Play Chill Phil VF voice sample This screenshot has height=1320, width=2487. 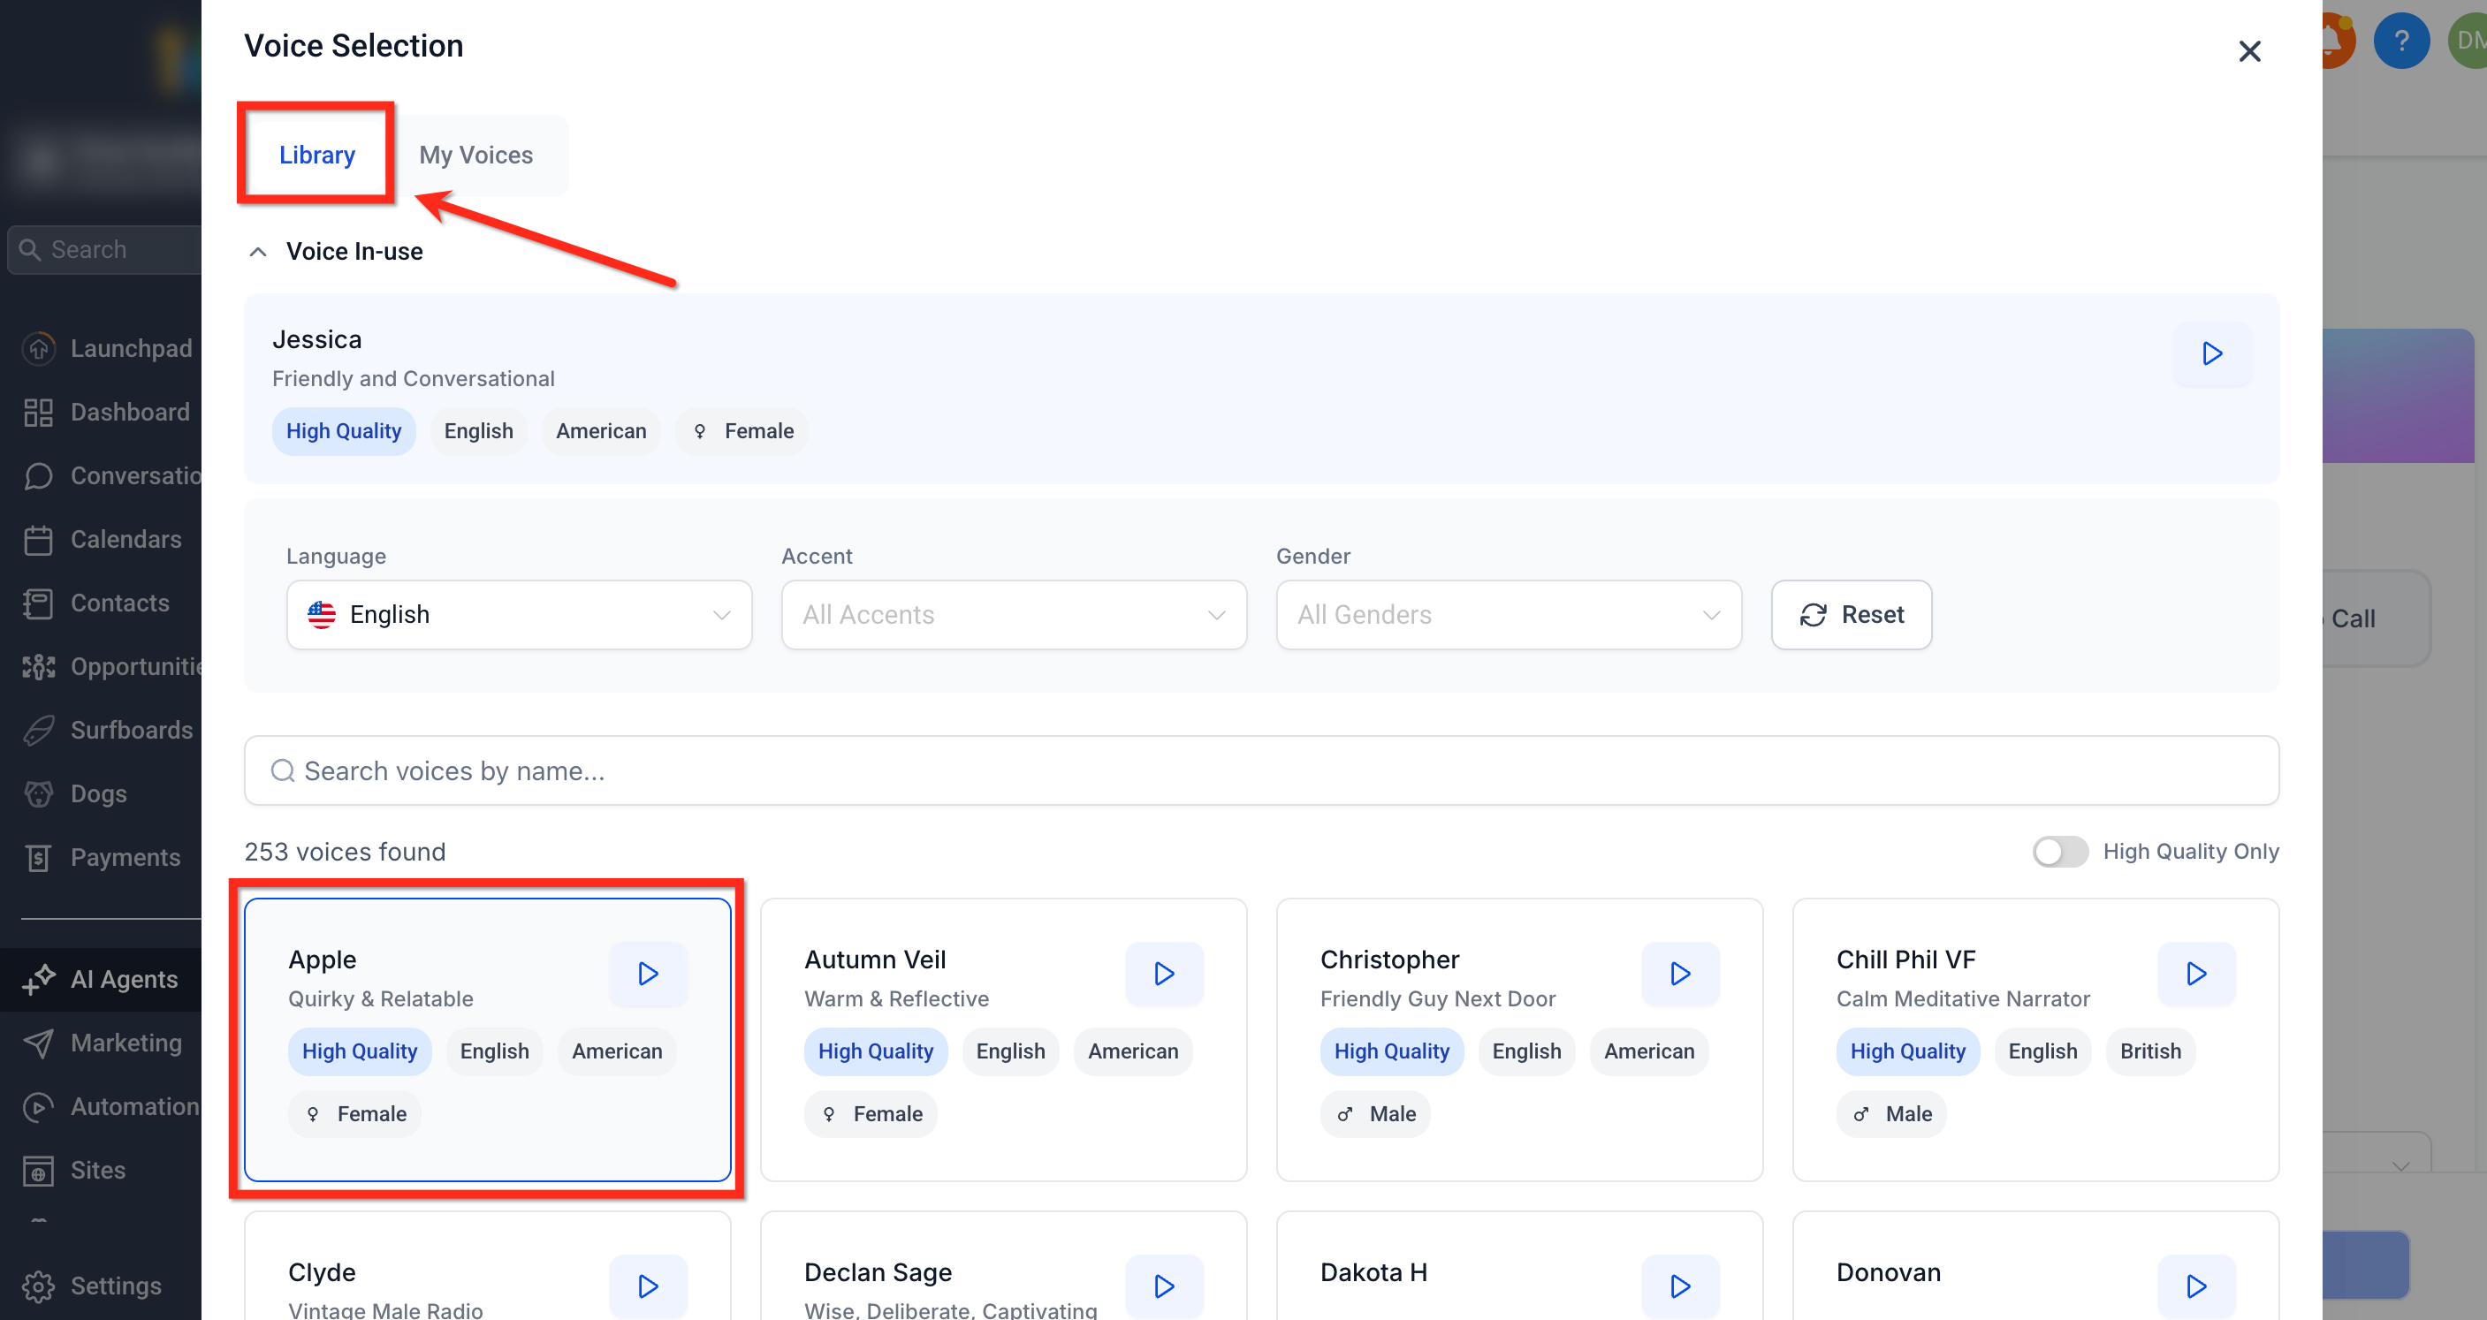(x=2195, y=974)
